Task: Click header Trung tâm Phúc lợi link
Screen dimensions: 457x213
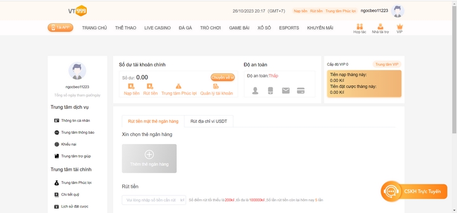Action: (x=340, y=11)
